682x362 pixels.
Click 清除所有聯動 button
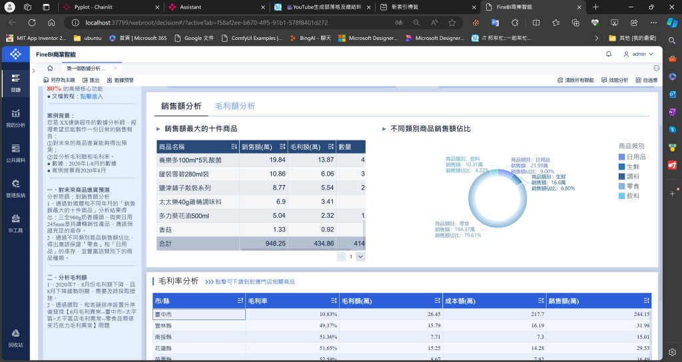pyautogui.click(x=575, y=80)
